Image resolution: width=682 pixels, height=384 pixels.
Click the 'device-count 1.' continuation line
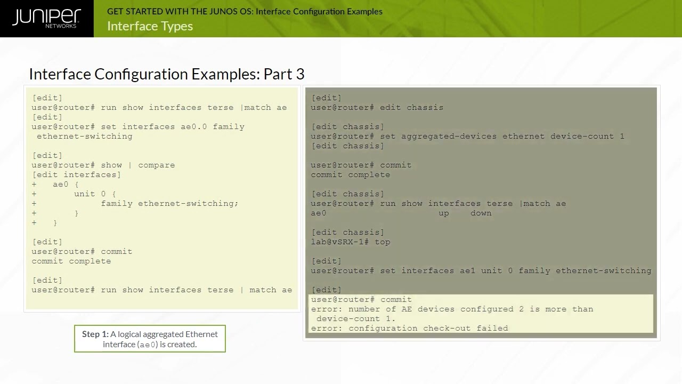[356, 318]
